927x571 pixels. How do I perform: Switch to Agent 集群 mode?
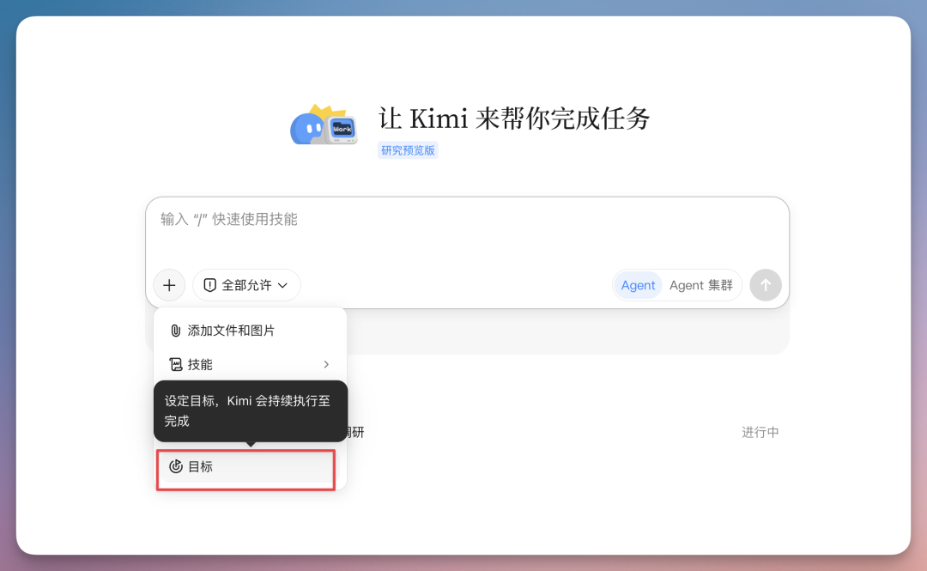point(700,285)
